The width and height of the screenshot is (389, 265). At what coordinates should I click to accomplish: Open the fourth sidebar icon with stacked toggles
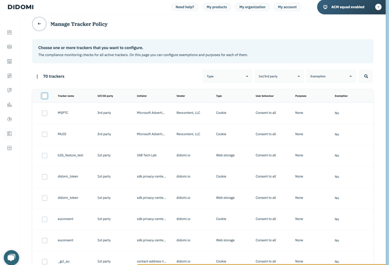pos(10,76)
